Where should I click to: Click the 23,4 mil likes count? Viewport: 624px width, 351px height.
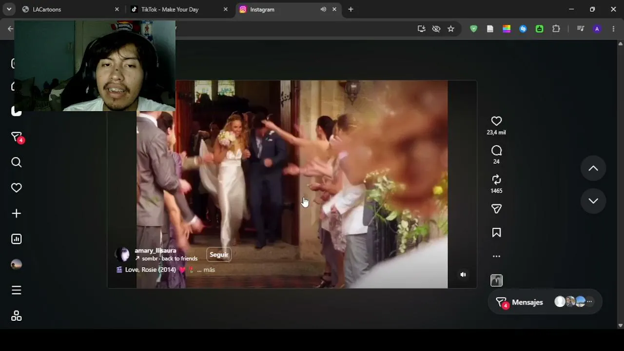point(496,133)
